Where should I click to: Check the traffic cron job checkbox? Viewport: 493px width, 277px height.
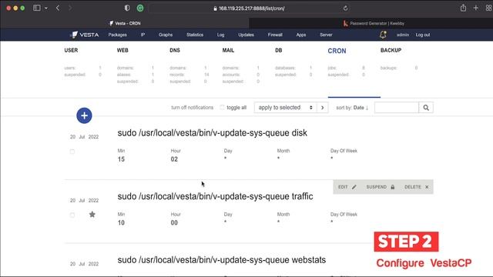[x=72, y=215]
